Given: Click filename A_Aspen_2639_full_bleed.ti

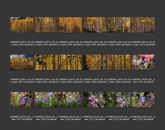Looking at the screenshot, I should coord(46,44).
